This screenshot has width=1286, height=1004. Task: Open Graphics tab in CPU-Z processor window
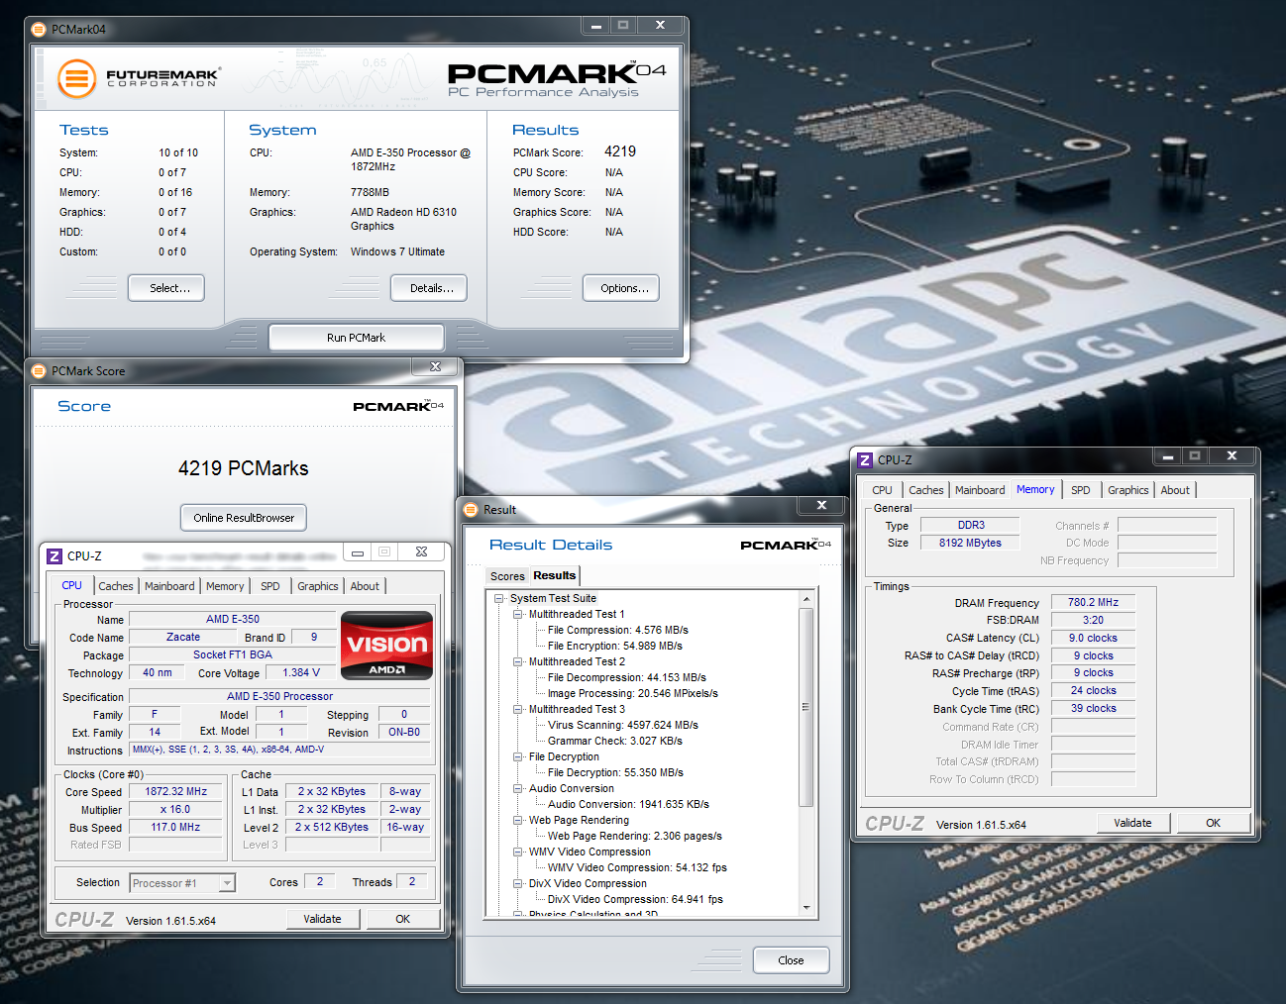coord(317,586)
